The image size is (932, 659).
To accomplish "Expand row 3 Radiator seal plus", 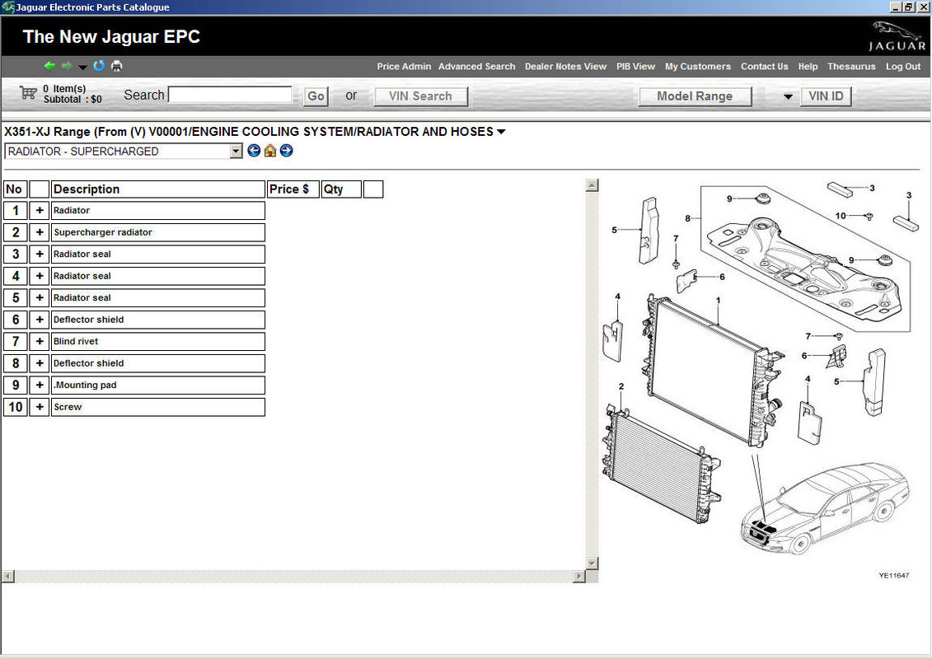I will click(40, 255).
